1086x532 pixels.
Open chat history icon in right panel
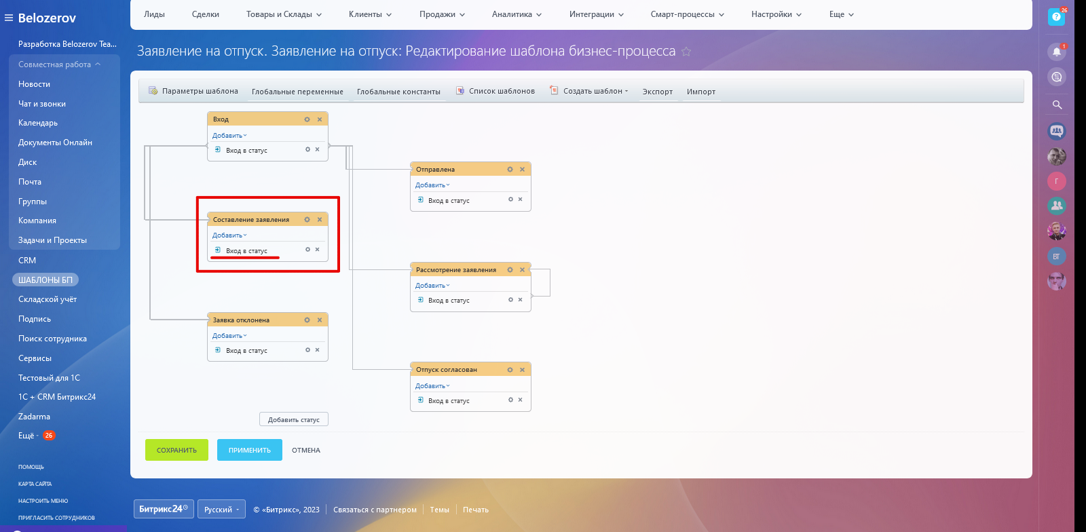click(x=1057, y=77)
